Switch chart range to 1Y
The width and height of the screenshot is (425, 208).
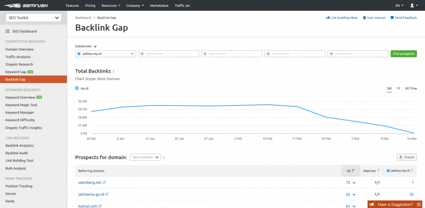click(x=398, y=88)
